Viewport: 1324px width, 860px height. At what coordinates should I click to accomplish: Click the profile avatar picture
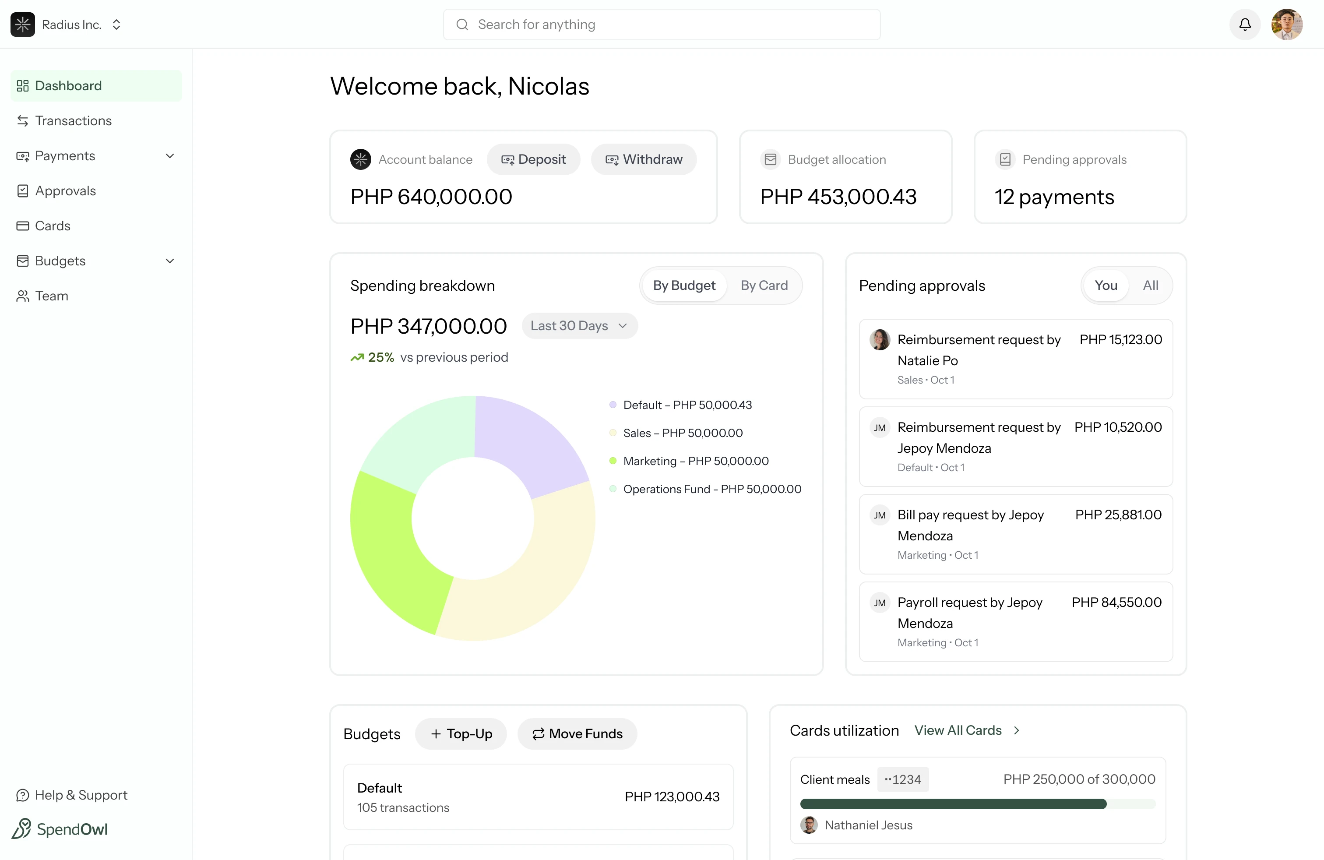[x=1288, y=25]
